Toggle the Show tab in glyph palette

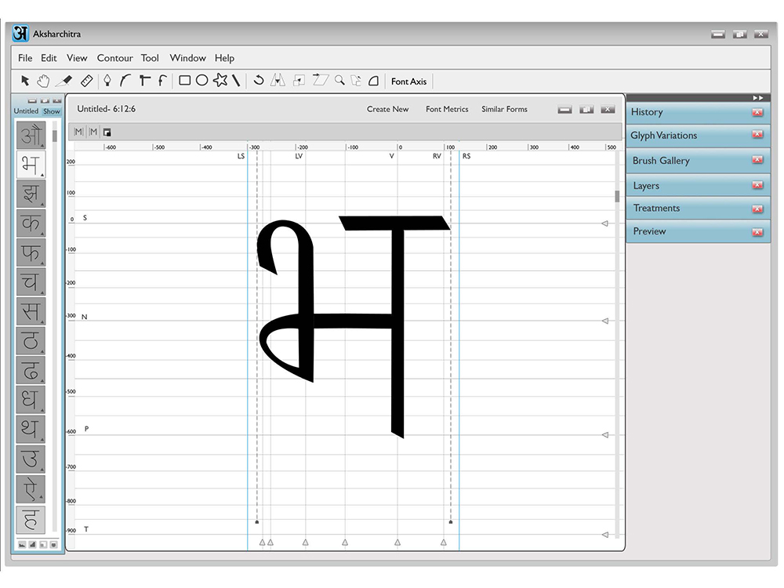coord(52,111)
